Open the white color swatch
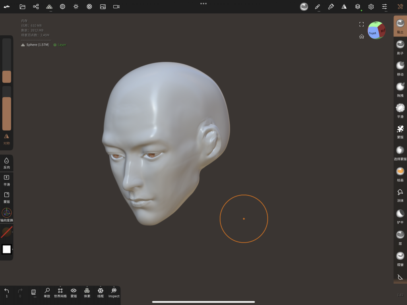407x305 pixels. pyautogui.click(x=7, y=249)
